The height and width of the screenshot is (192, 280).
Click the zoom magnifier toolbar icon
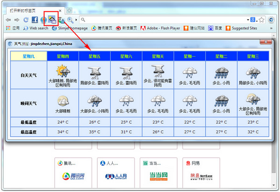pos(71,20)
